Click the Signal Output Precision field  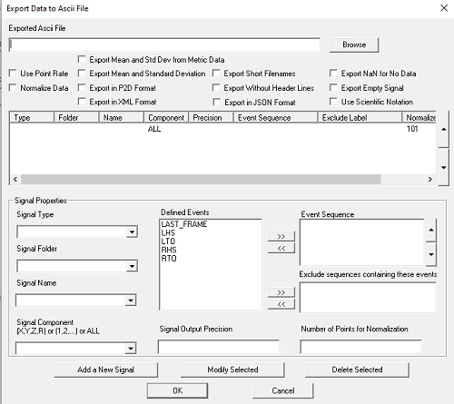coord(218,347)
